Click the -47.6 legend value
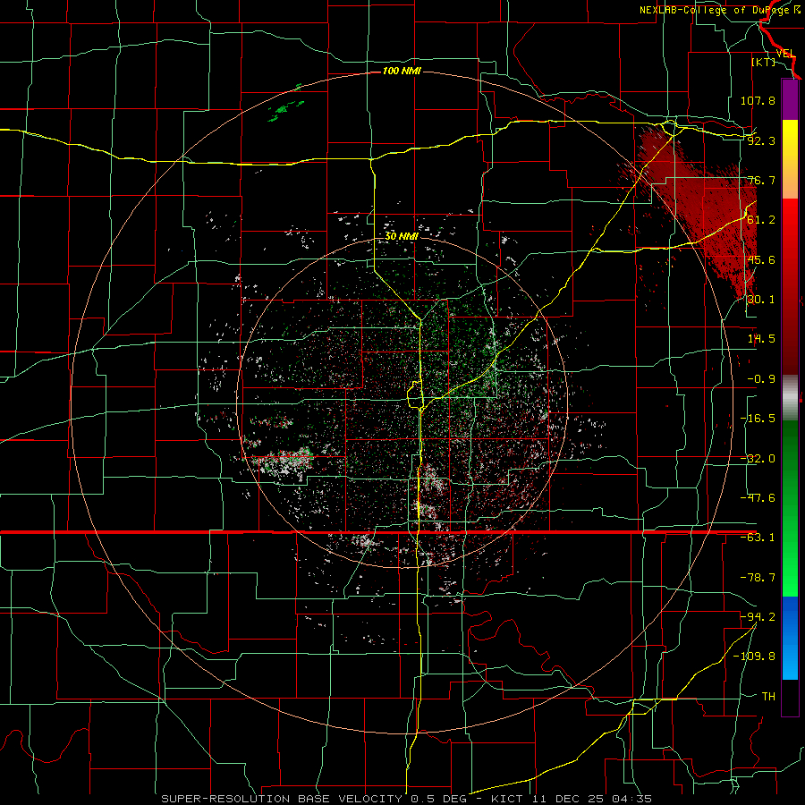The height and width of the screenshot is (805, 805). pos(758,498)
